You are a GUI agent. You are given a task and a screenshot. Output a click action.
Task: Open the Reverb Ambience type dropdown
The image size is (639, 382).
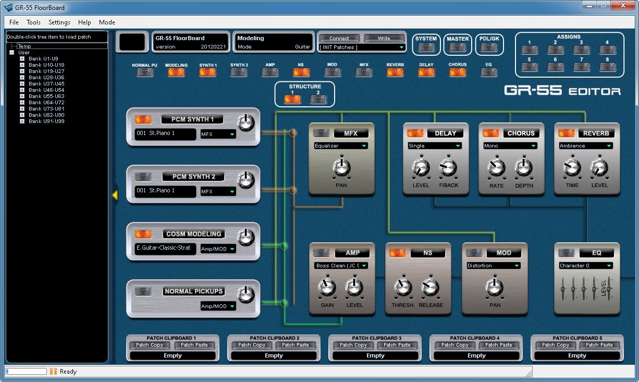click(586, 146)
